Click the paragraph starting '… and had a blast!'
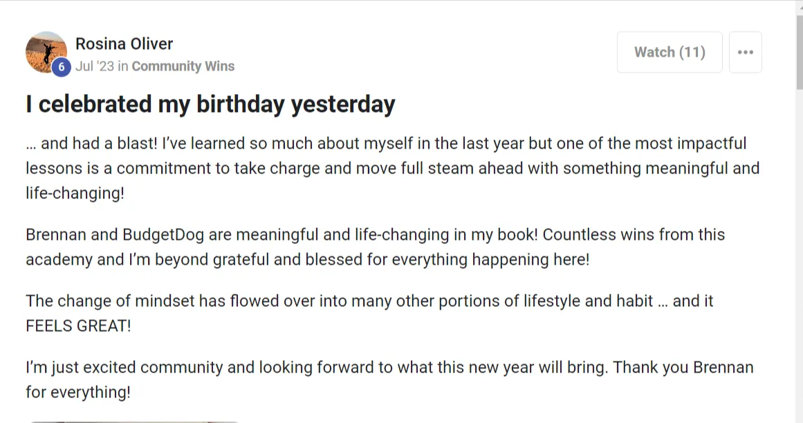 [392, 168]
